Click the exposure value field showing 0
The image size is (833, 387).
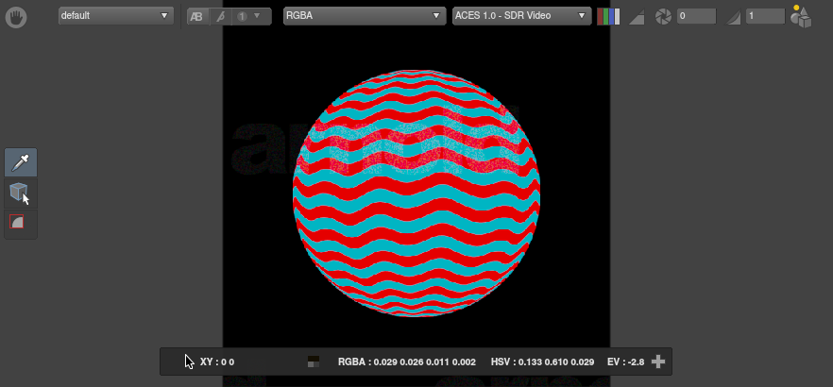pyautogui.click(x=695, y=17)
